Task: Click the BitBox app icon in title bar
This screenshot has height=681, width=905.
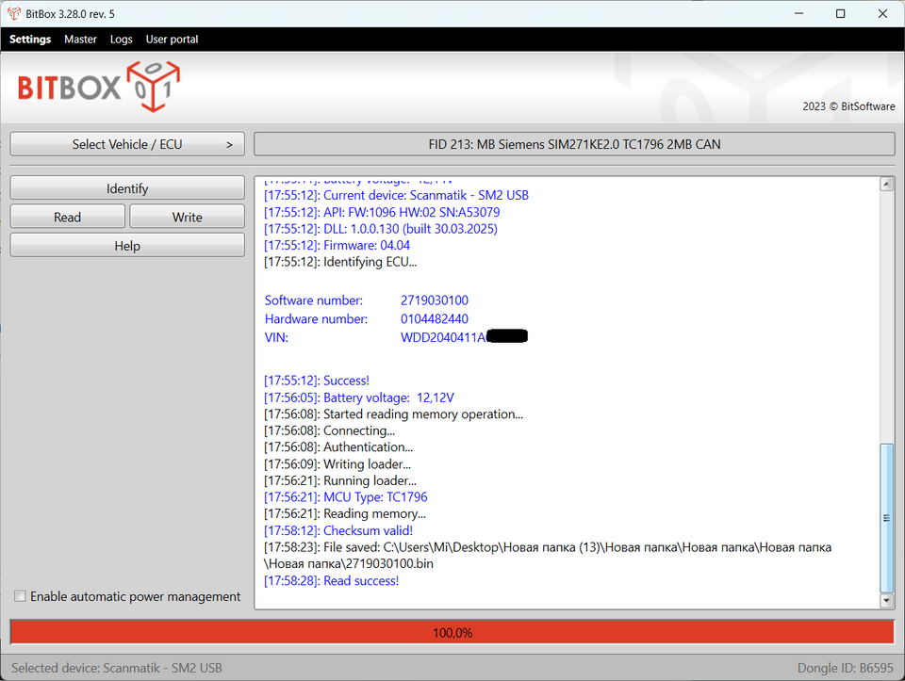Action: (x=14, y=13)
